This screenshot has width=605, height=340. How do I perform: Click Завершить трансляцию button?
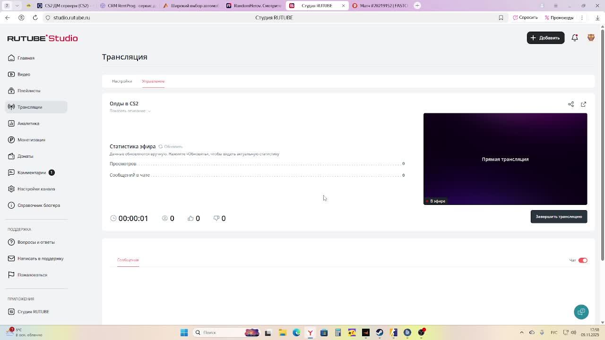pos(559,217)
